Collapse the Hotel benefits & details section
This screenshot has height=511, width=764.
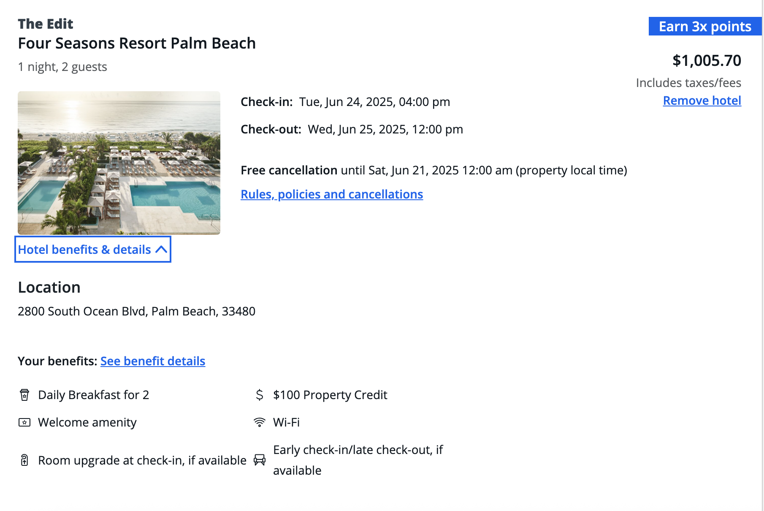point(92,250)
